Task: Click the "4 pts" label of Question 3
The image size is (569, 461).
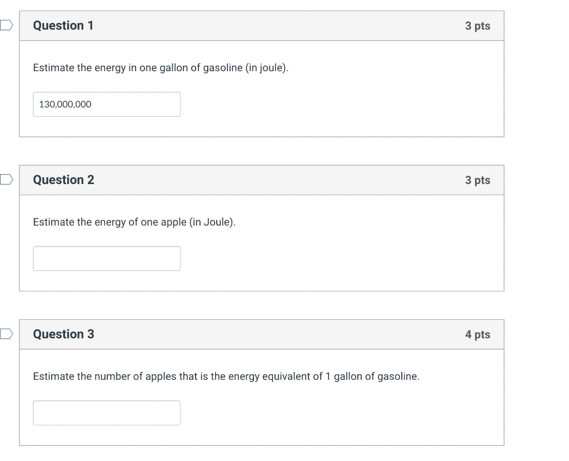Action: [x=477, y=335]
